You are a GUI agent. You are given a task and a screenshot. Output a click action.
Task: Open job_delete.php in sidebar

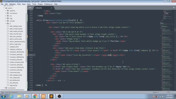pyautogui.click(x=15, y=80)
